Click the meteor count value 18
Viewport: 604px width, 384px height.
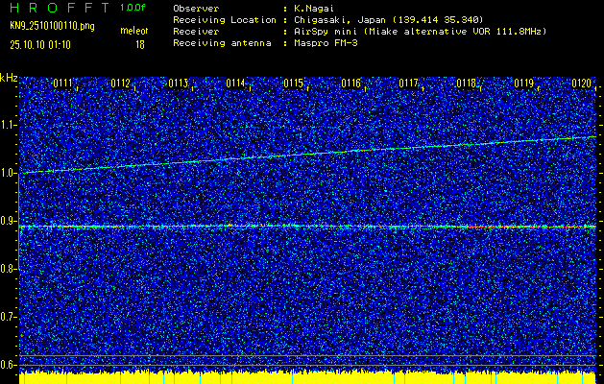(140, 44)
